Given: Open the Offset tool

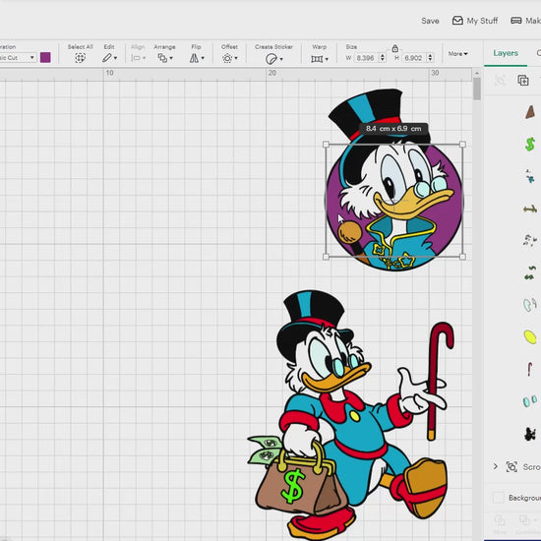Looking at the screenshot, I should [x=227, y=58].
